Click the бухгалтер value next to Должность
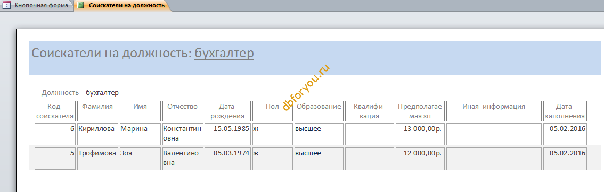 tap(102, 93)
